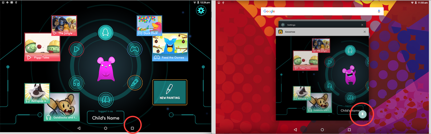Tap recent apps square on left tablet

(132, 128)
